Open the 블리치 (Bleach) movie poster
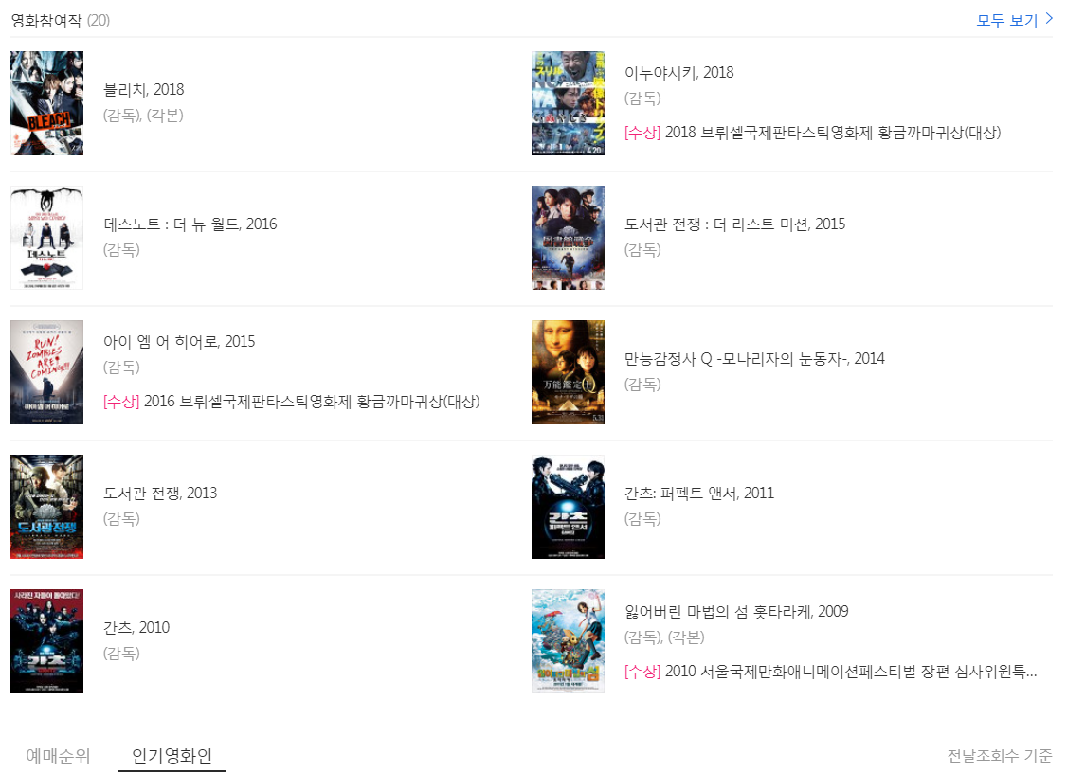Viewport: 1067px width, 772px height. pyautogui.click(x=47, y=103)
